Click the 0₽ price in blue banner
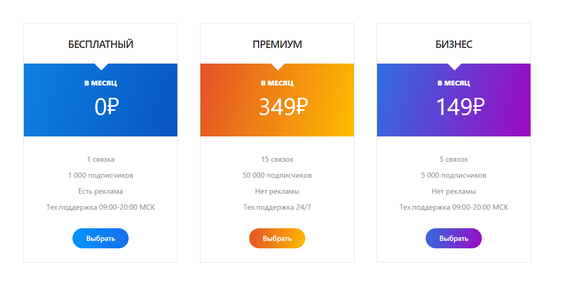Screen dimensions: 567x287 (107, 107)
